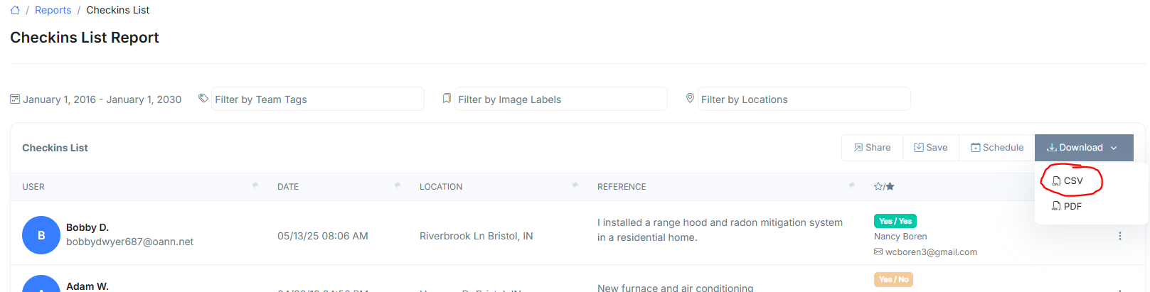Focus the Filter by Team Tags field
1150x292 pixels.
(317, 99)
